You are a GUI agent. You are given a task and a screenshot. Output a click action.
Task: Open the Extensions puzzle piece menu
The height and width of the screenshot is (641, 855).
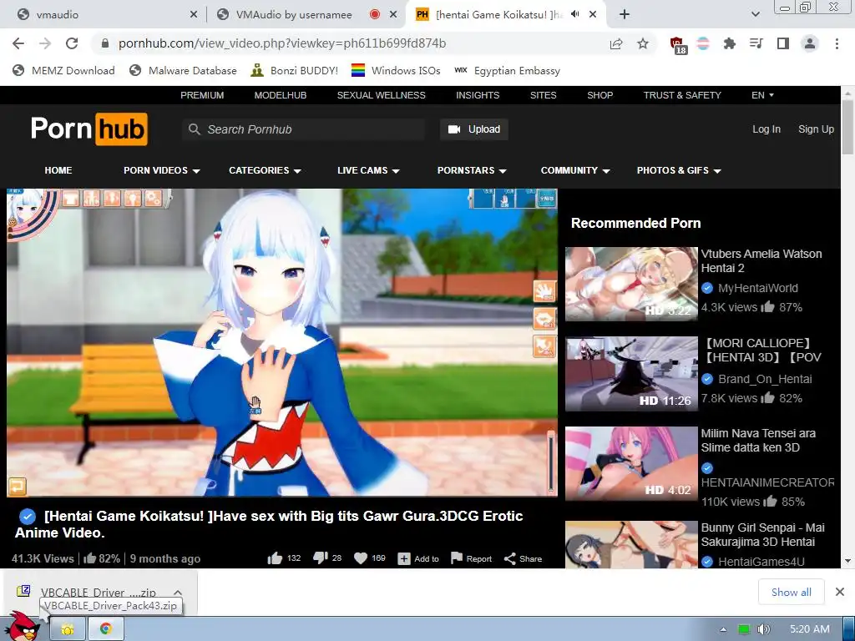point(730,43)
